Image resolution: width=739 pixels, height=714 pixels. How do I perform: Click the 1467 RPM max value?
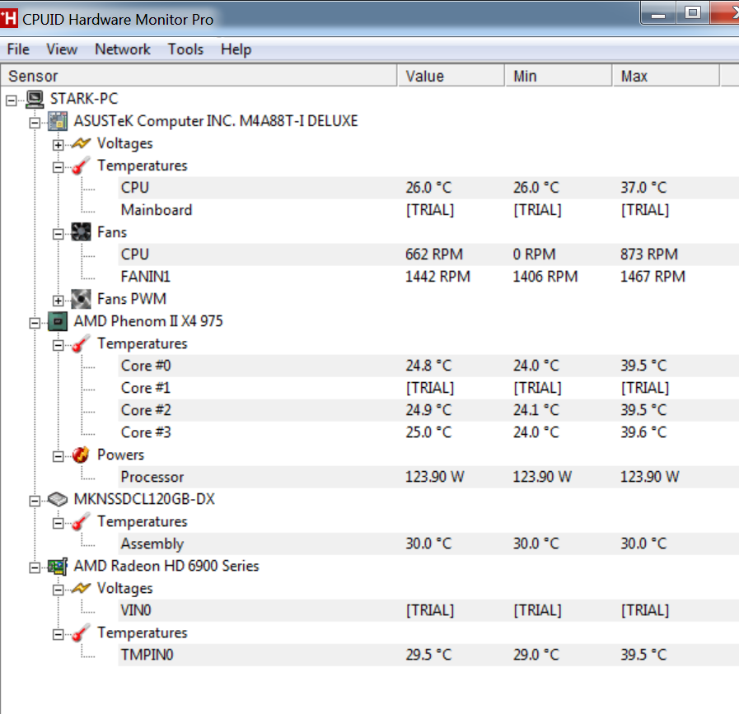(652, 277)
